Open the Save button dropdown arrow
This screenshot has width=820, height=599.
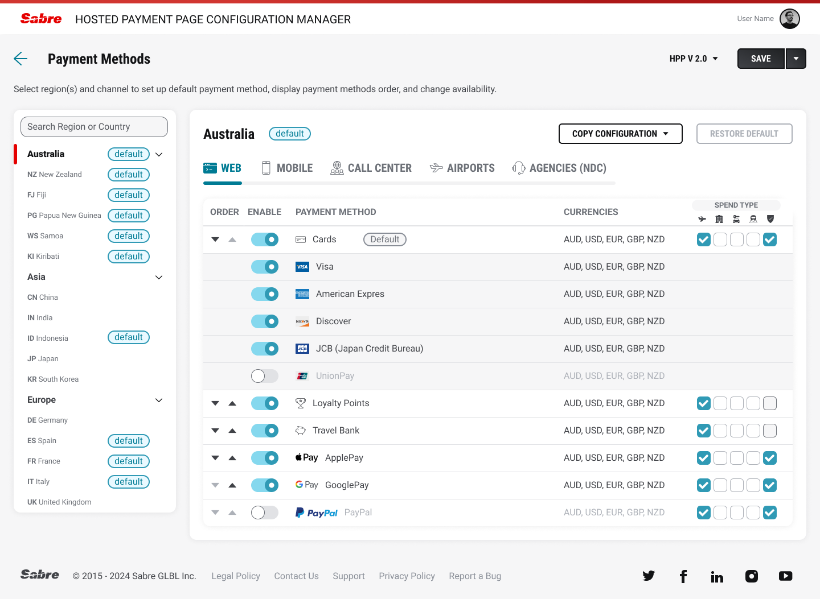796,59
